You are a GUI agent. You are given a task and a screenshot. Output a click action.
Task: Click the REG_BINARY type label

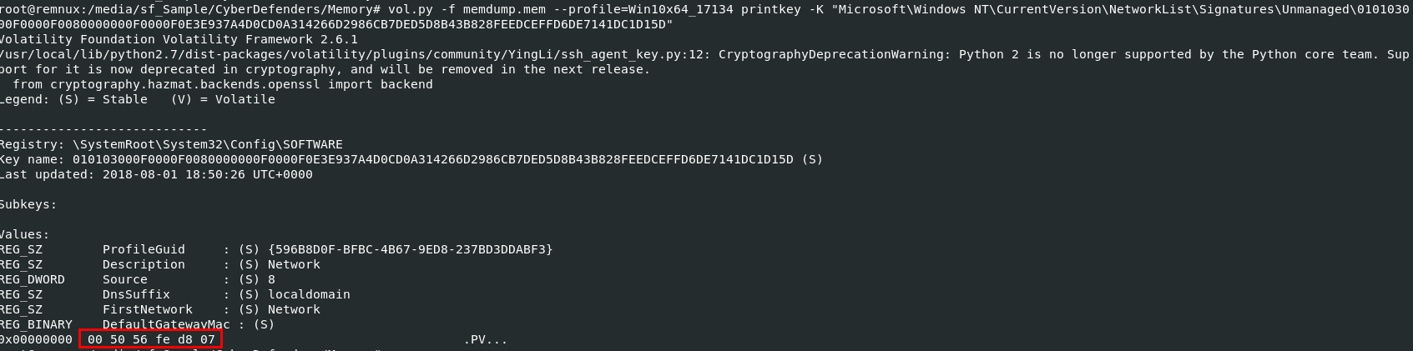click(x=36, y=324)
